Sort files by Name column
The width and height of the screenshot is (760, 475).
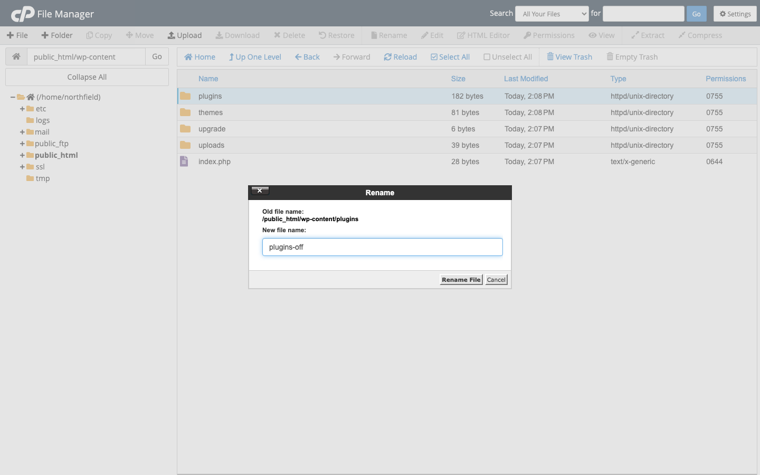click(x=208, y=79)
